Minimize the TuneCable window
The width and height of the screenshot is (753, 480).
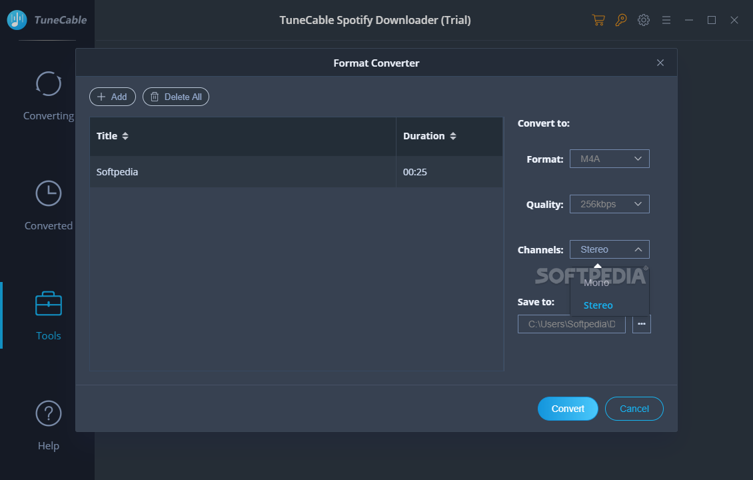(x=688, y=20)
